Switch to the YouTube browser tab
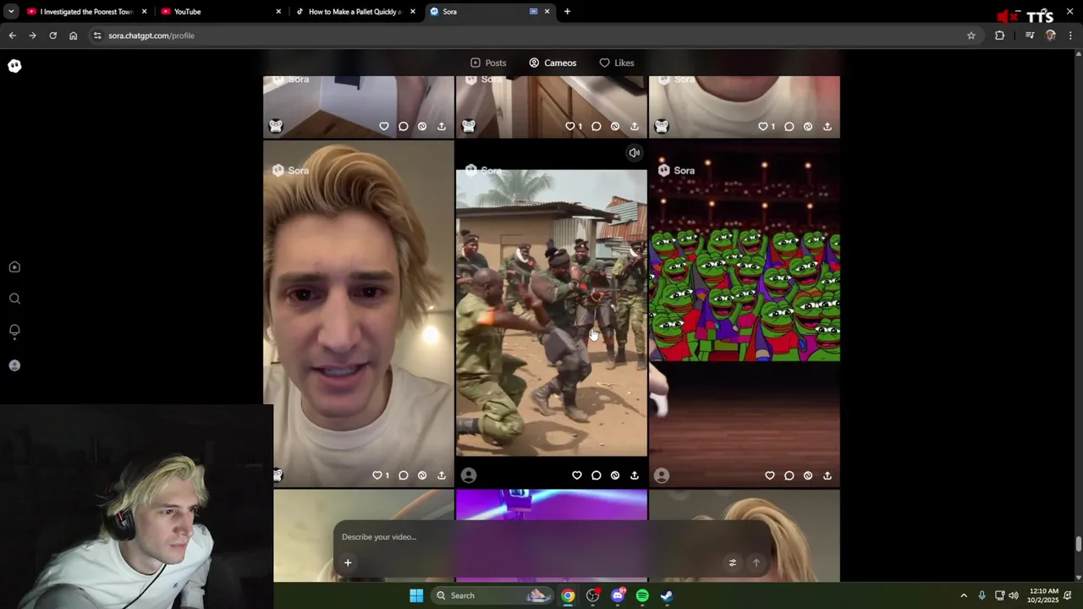The height and width of the screenshot is (609, 1083). [x=220, y=12]
